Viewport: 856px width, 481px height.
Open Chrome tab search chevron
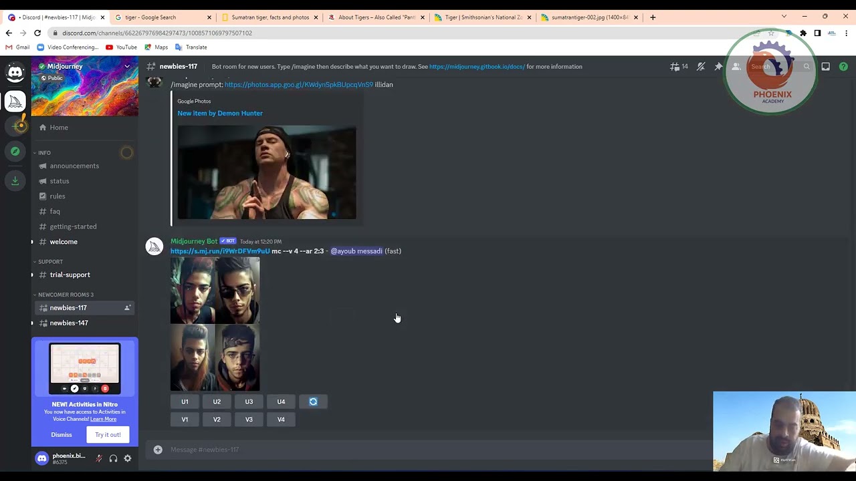tap(784, 17)
